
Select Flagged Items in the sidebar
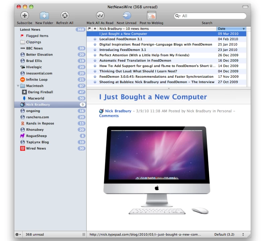[x=37, y=36]
